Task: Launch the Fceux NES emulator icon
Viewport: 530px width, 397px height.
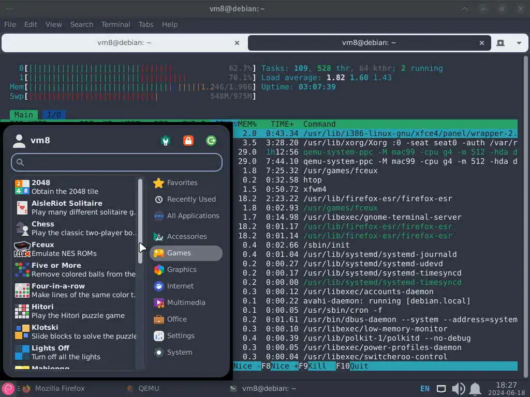Action: click(x=22, y=249)
